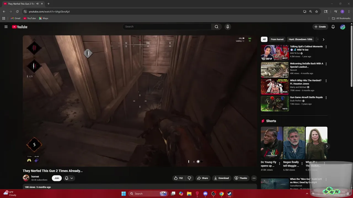Viewport: 353px width, 198px height.
Task: Select the From hornet filter chip
Action: [277, 39]
